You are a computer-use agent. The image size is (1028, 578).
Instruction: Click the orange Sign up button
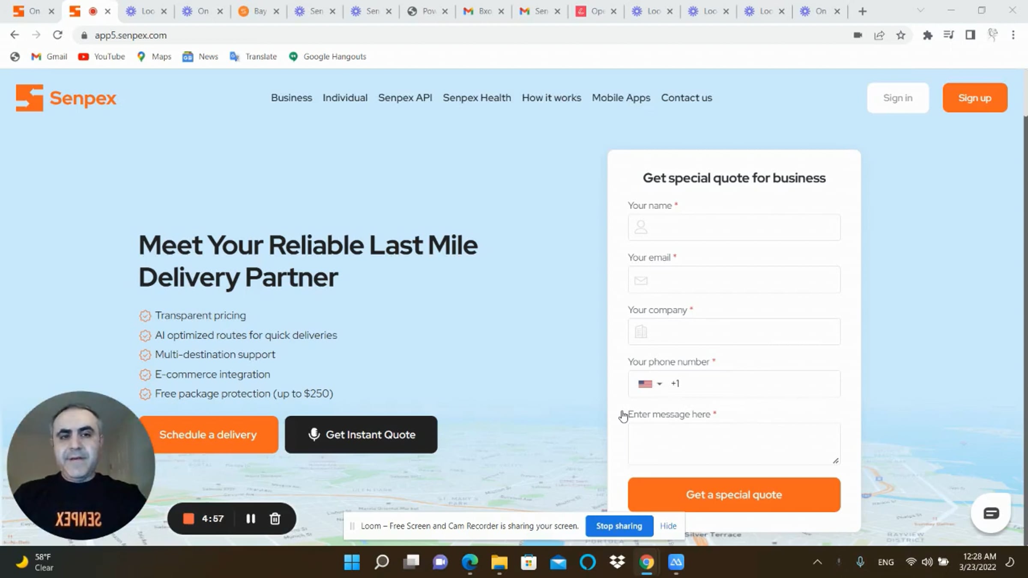[x=975, y=98]
